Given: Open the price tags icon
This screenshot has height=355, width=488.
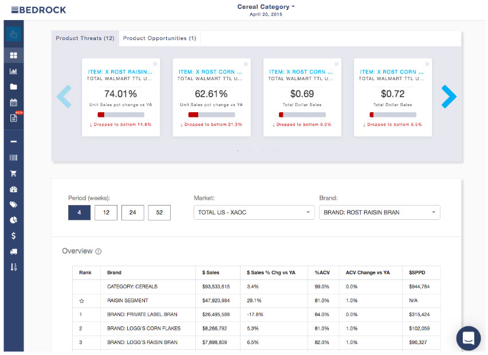Looking at the screenshot, I should 13,204.
